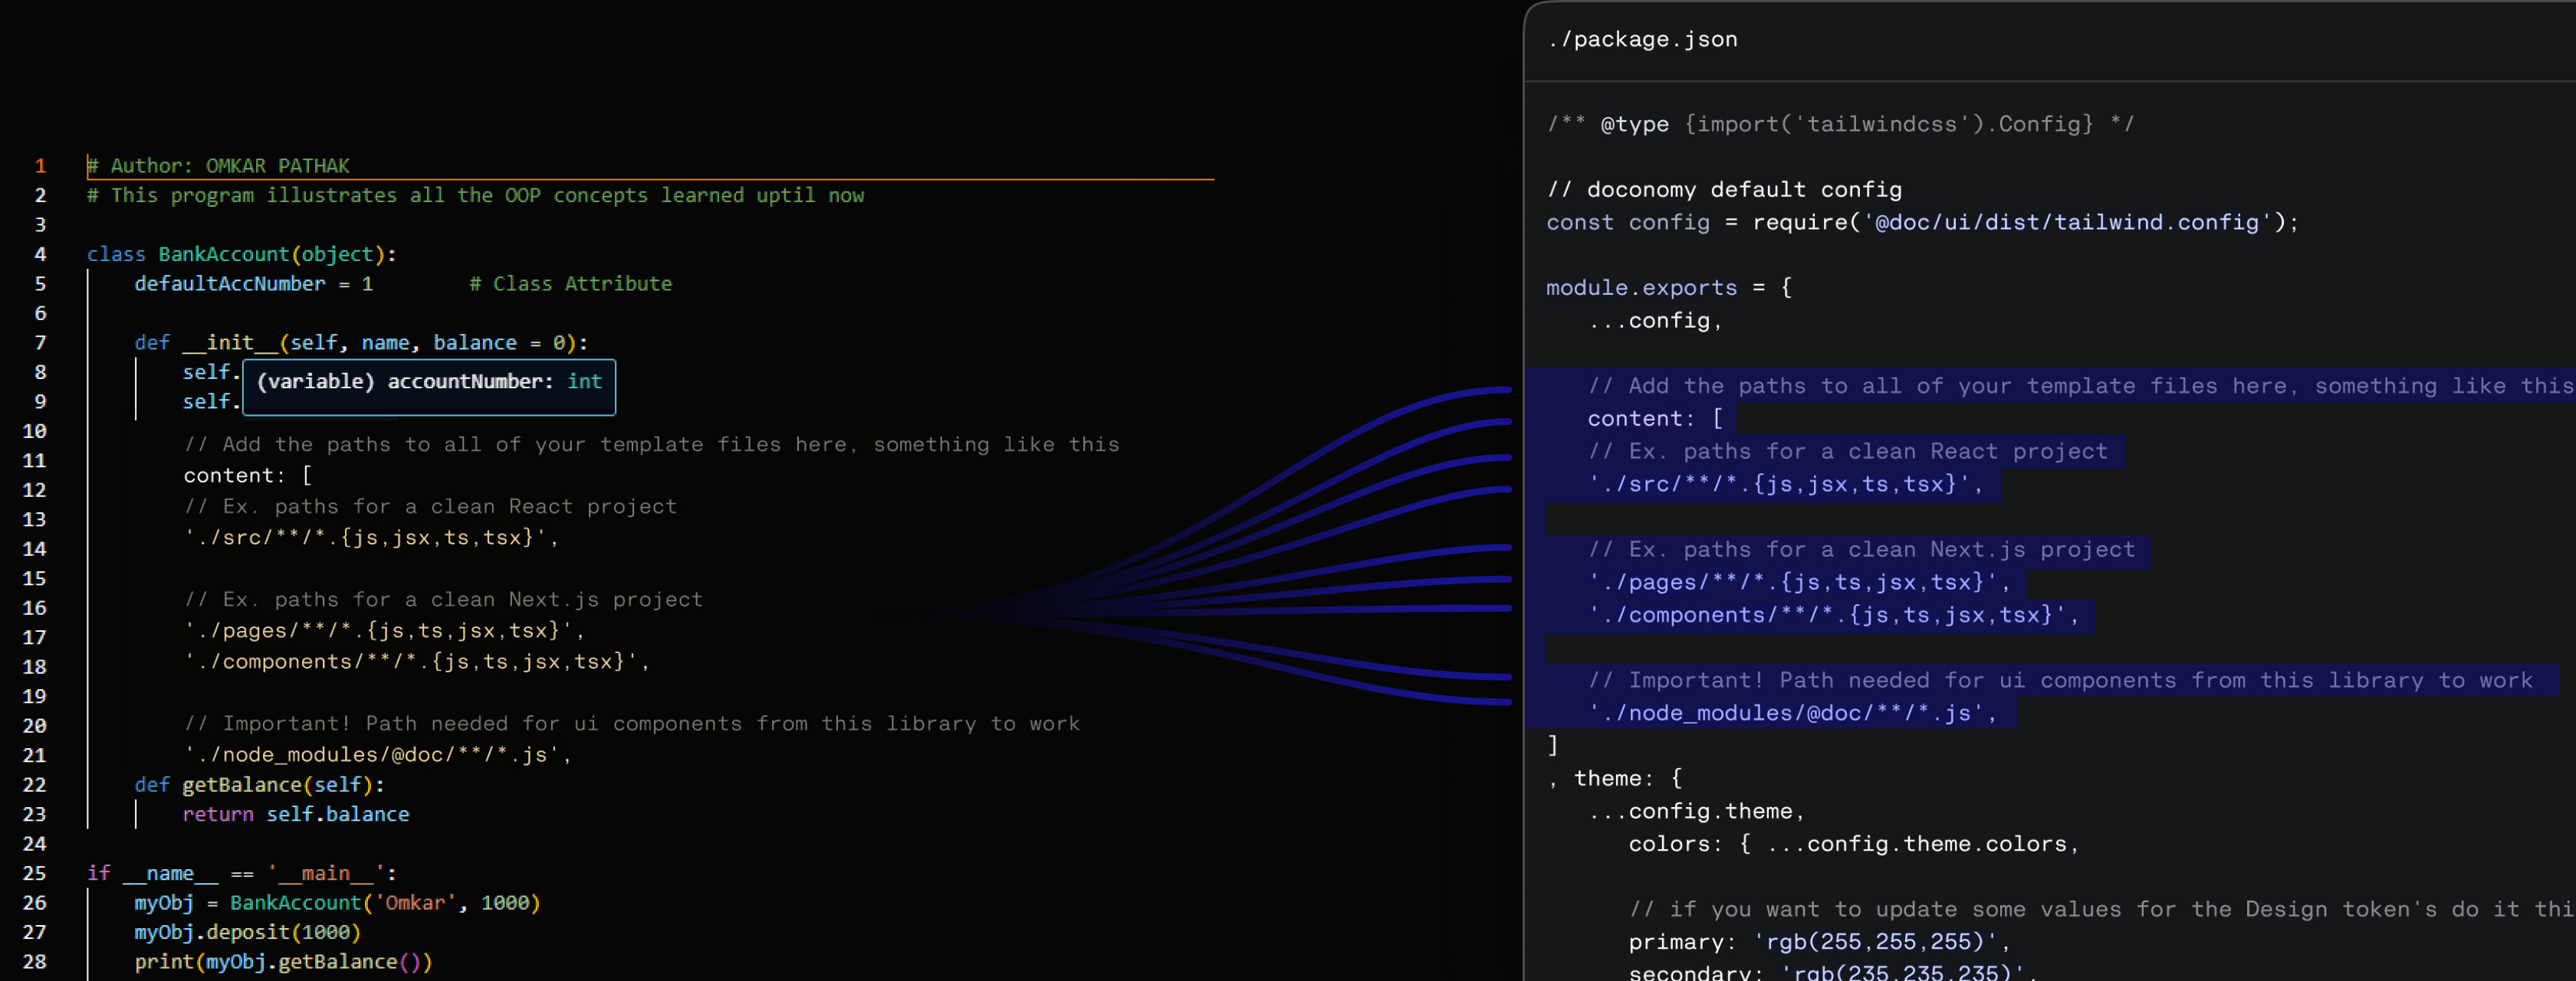Click line number 25 in the gutter

point(35,873)
